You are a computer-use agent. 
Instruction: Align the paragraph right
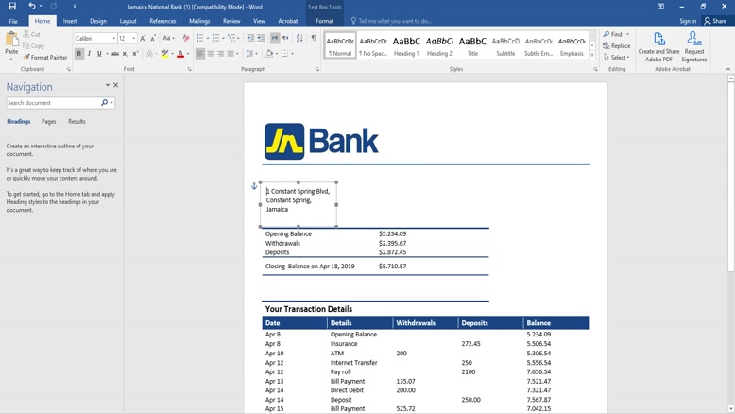click(x=220, y=54)
